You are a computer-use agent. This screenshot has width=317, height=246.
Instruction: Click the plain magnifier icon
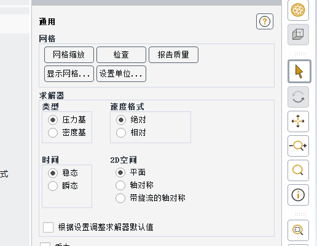click(x=298, y=170)
